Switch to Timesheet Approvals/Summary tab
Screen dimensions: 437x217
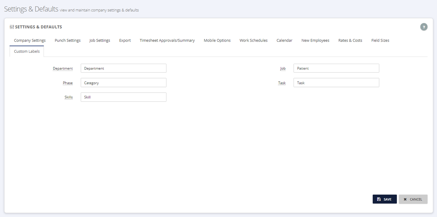tap(167, 40)
